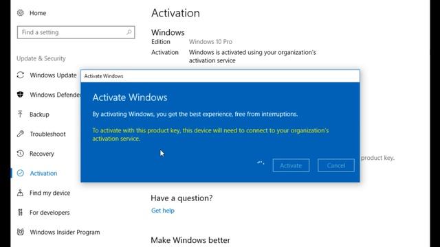Screen dimensions: 440x247
Task: Click the Activate button in the dialog
Action: click(x=291, y=165)
